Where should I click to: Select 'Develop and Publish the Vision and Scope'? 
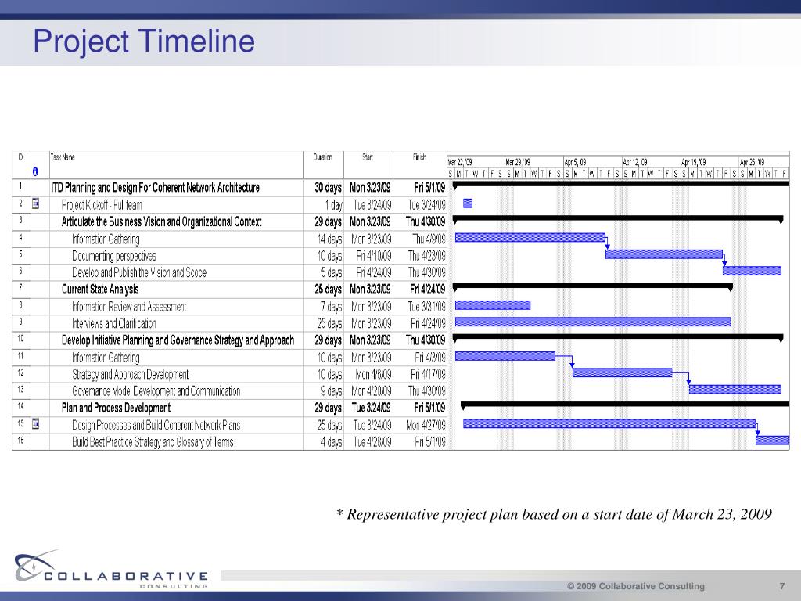click(139, 272)
